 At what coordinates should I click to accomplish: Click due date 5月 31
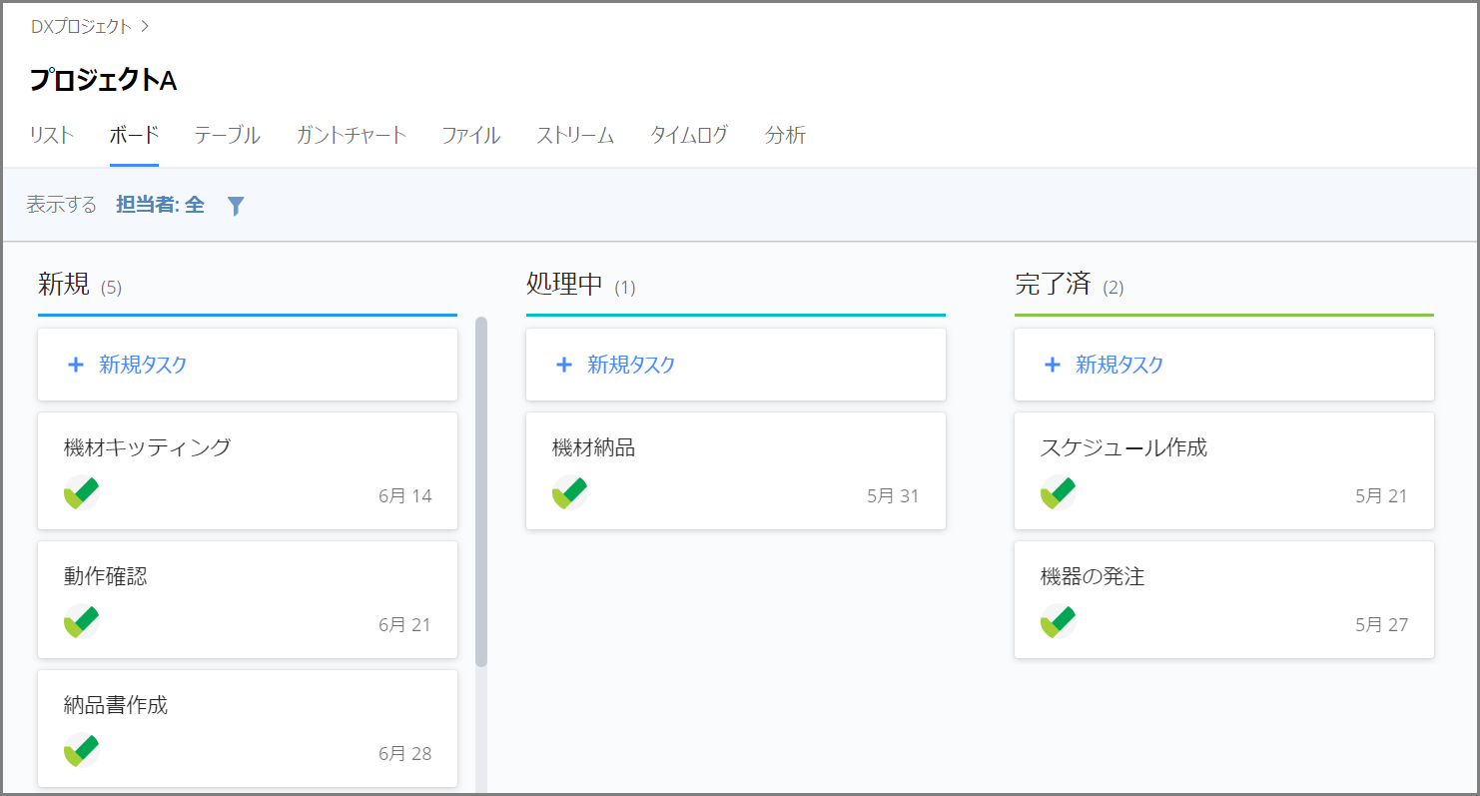(893, 496)
